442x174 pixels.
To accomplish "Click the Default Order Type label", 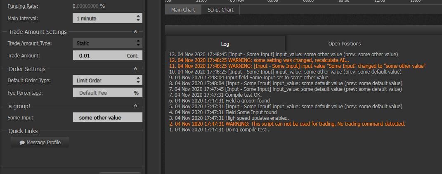I will (29, 81).
